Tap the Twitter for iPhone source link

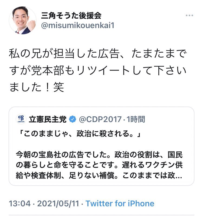click(x=120, y=204)
